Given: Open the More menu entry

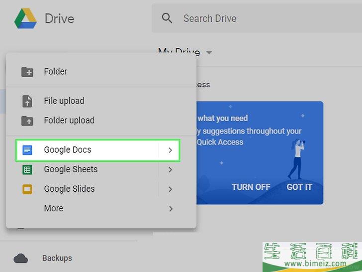Looking at the screenshot, I should 101,208.
